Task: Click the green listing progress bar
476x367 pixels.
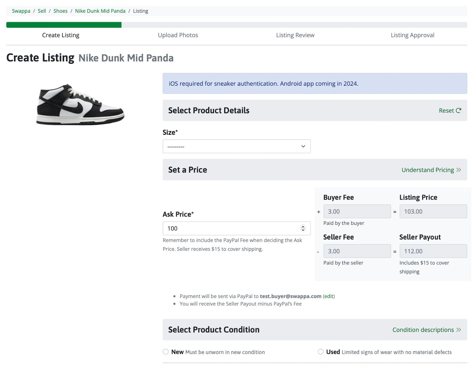Action: click(64, 25)
